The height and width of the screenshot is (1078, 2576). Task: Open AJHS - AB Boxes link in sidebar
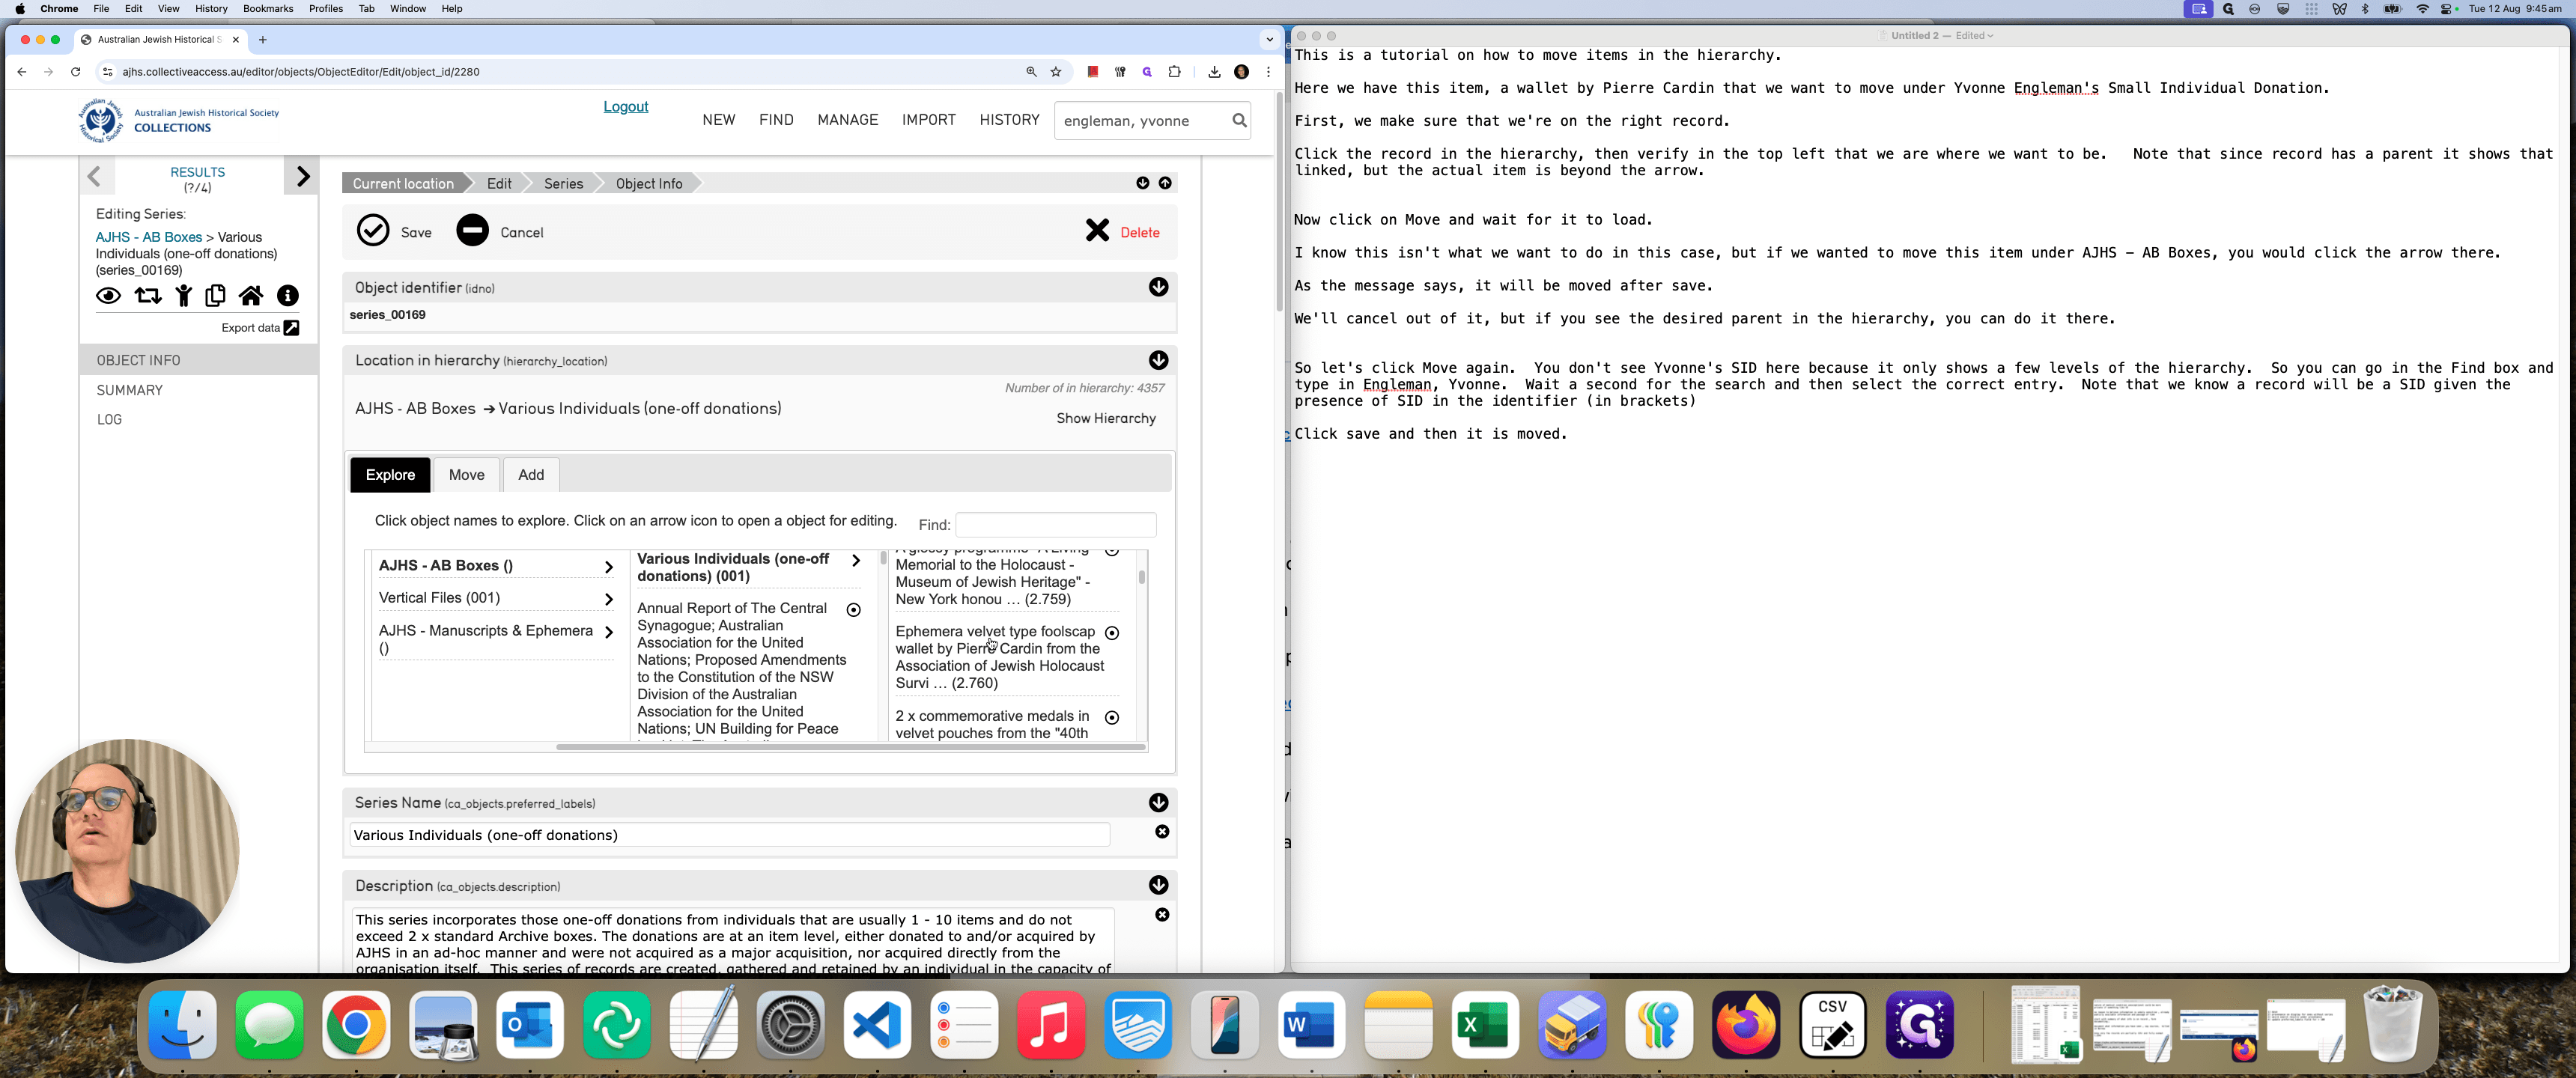[149, 237]
